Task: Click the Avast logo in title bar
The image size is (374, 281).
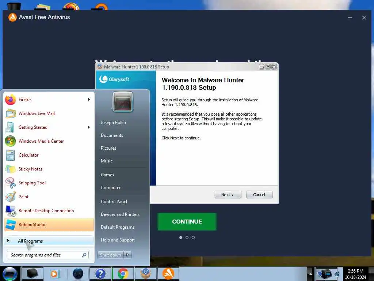Action: tap(12, 17)
